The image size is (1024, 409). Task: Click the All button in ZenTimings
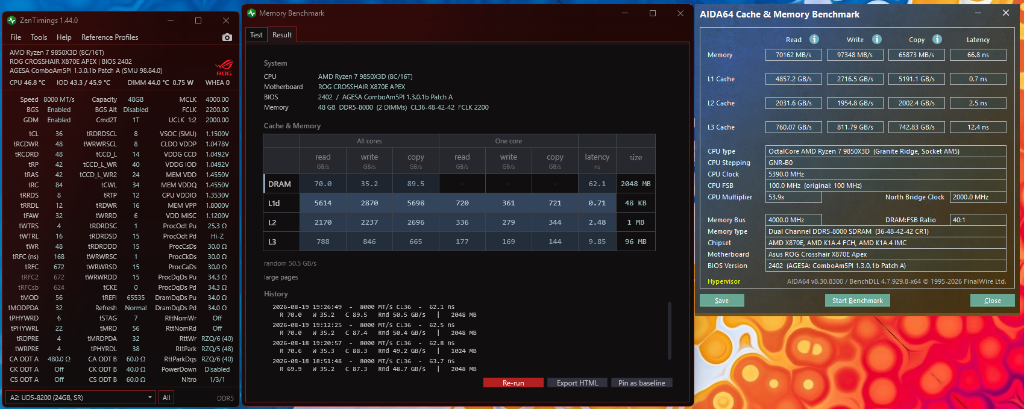pyautogui.click(x=166, y=398)
